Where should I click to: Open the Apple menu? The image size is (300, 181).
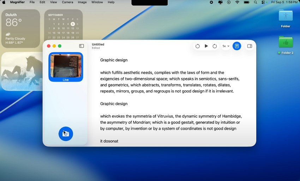(x=4, y=2)
